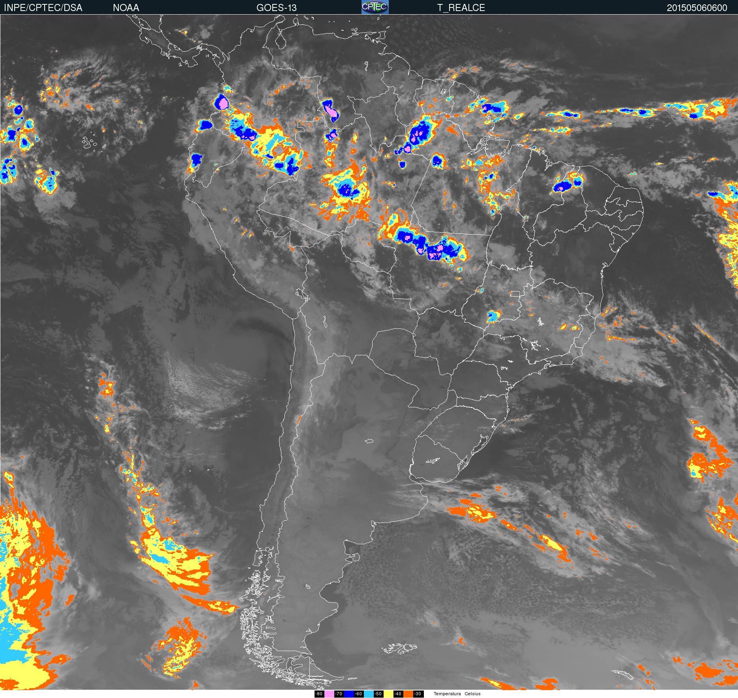
Task: Click the NOAA label in header
Action: tap(126, 8)
